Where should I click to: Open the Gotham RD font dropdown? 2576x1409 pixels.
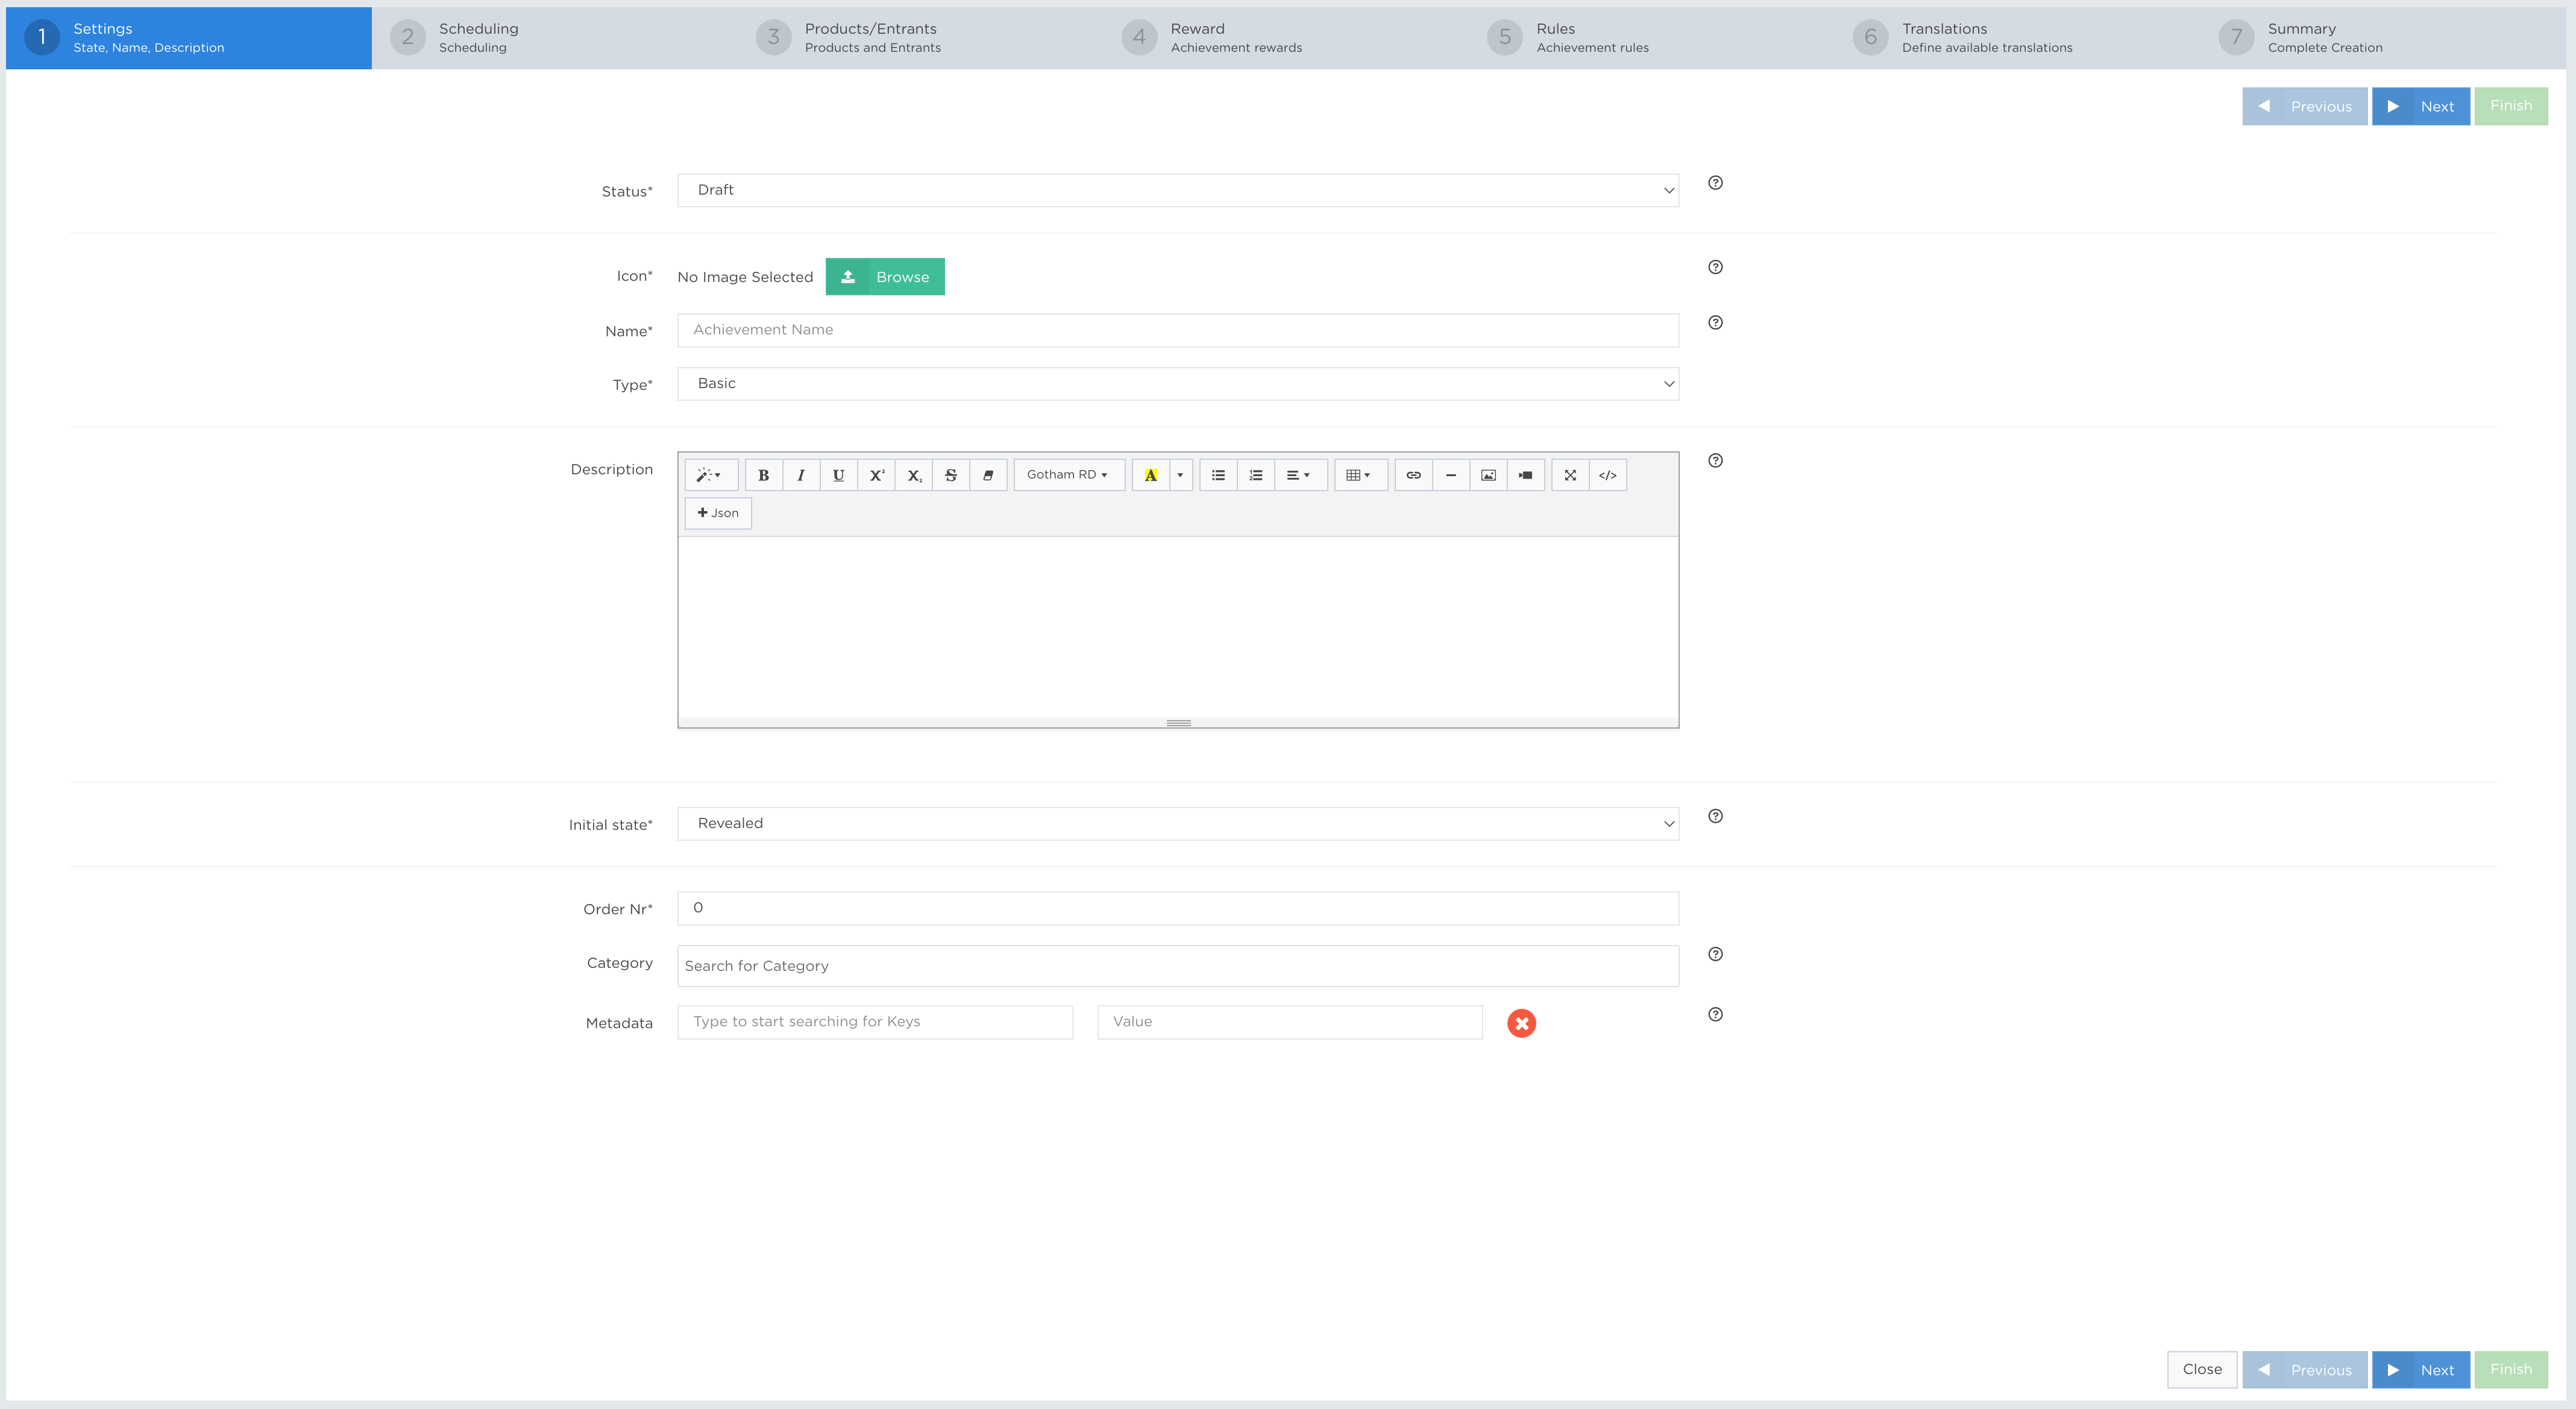coord(1068,475)
